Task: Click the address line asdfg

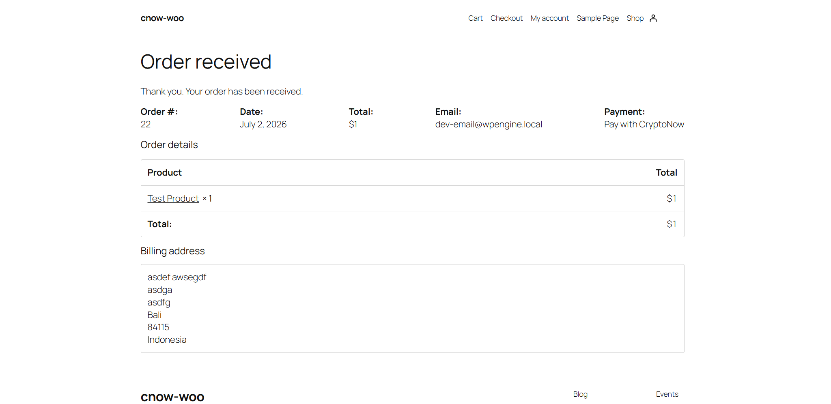Action: click(159, 303)
